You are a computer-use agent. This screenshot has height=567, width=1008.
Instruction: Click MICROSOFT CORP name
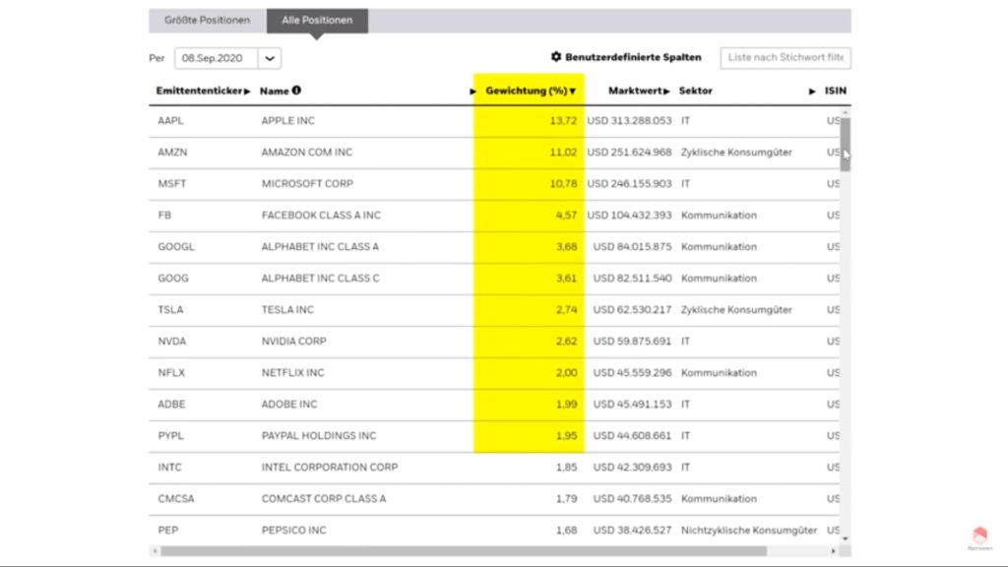pyautogui.click(x=307, y=184)
